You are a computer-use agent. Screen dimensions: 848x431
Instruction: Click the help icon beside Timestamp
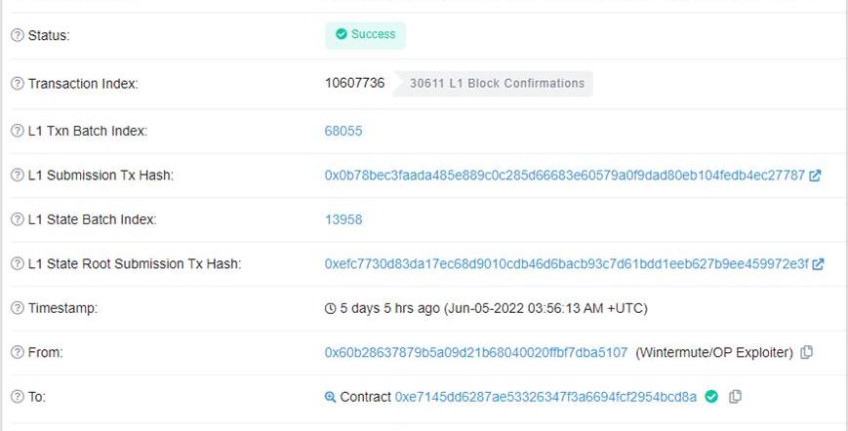click(x=18, y=308)
